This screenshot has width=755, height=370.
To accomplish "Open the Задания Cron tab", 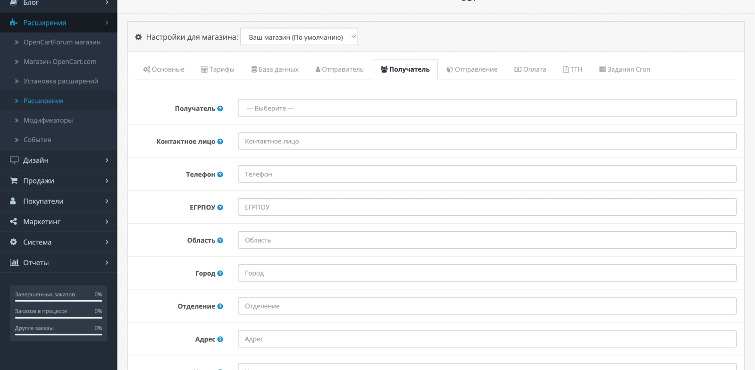I will tap(625, 69).
